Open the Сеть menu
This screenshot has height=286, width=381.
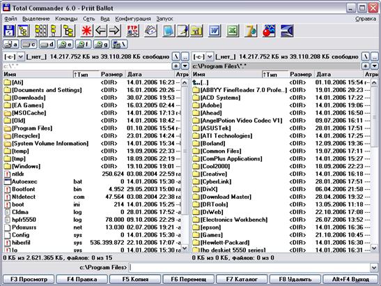[x=88, y=19]
